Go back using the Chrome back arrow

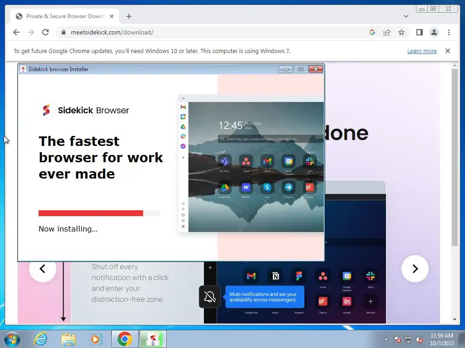[16, 32]
